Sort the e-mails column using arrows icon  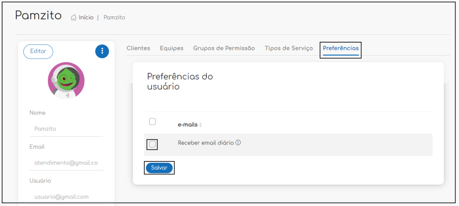(200, 125)
